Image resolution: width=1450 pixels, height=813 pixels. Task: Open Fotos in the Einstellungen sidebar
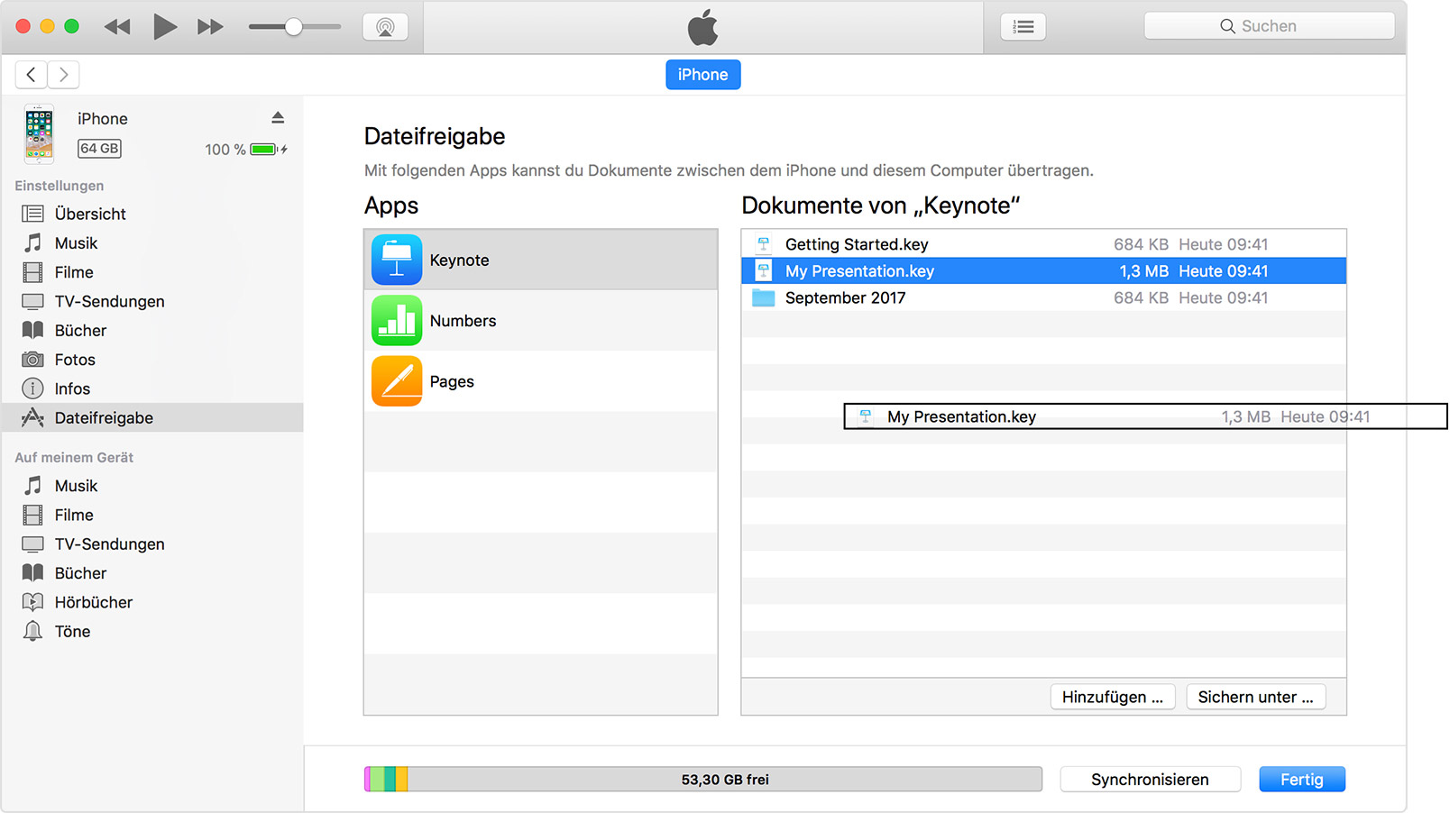coord(77,359)
